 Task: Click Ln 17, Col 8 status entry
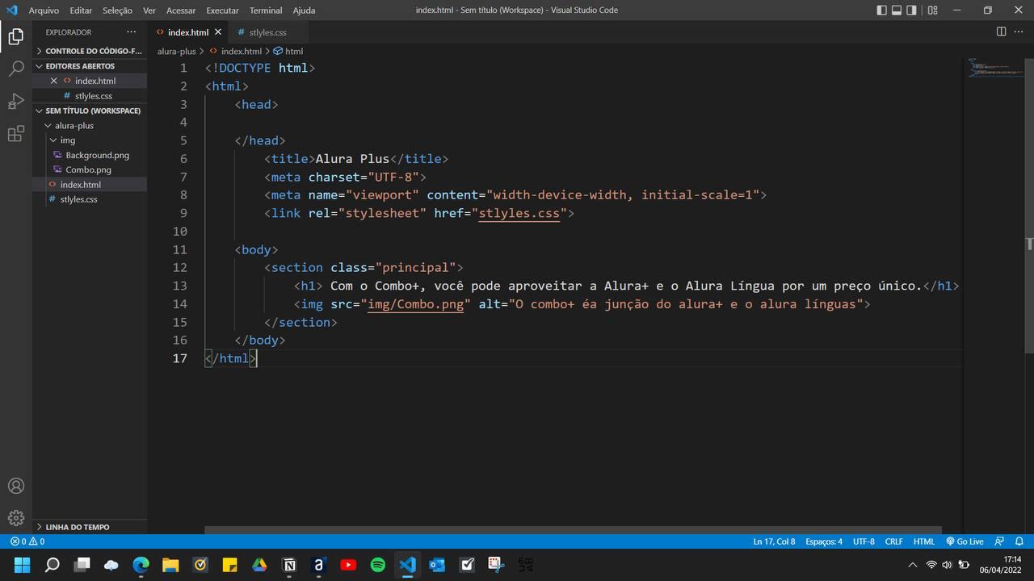pos(774,541)
